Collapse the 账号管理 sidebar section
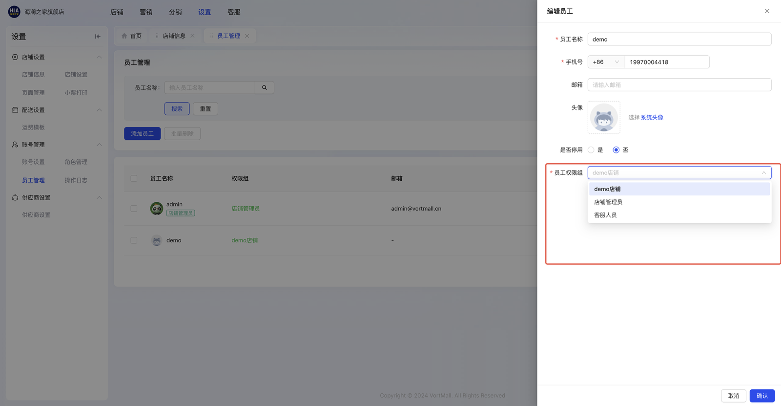Viewport: 781px width, 406px height. click(99, 145)
